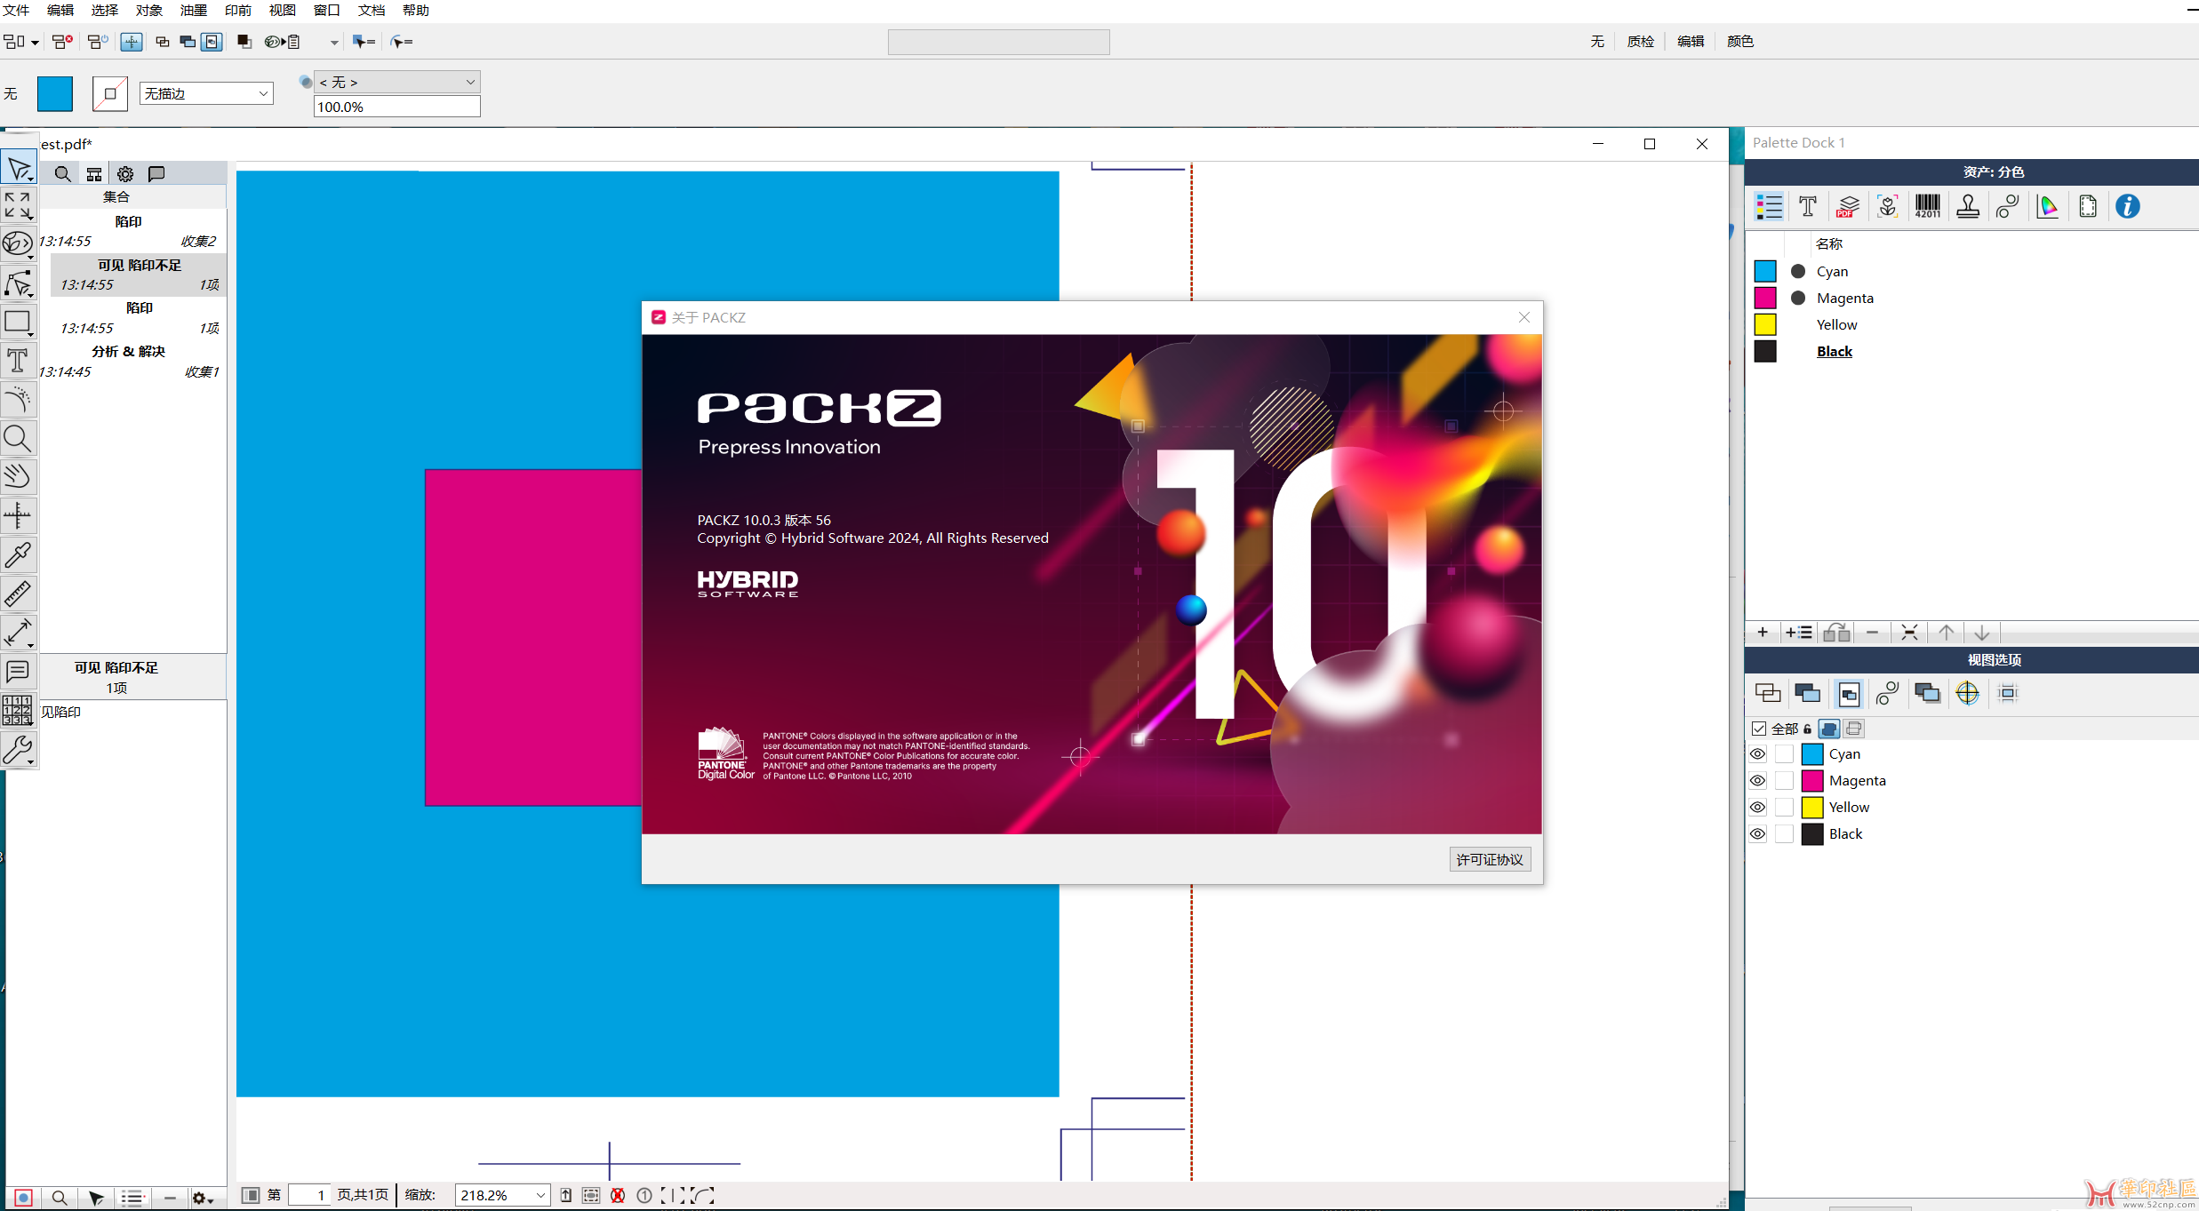Open the page boxes asset icon
The width and height of the screenshot is (2199, 1211).
(x=2088, y=207)
